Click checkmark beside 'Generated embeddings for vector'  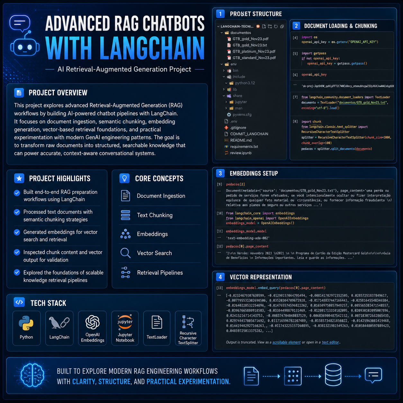click(17, 232)
